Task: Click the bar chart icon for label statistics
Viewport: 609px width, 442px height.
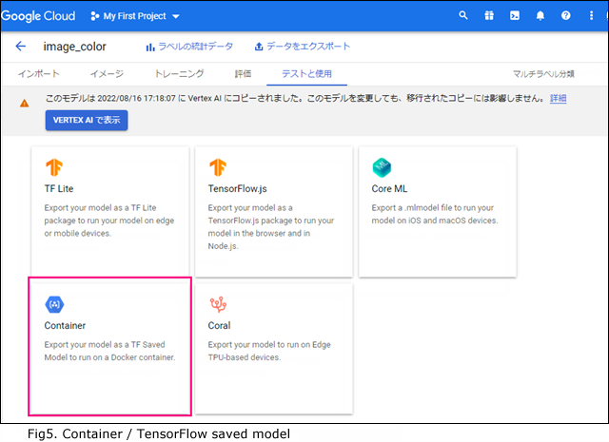Action: tap(150, 48)
